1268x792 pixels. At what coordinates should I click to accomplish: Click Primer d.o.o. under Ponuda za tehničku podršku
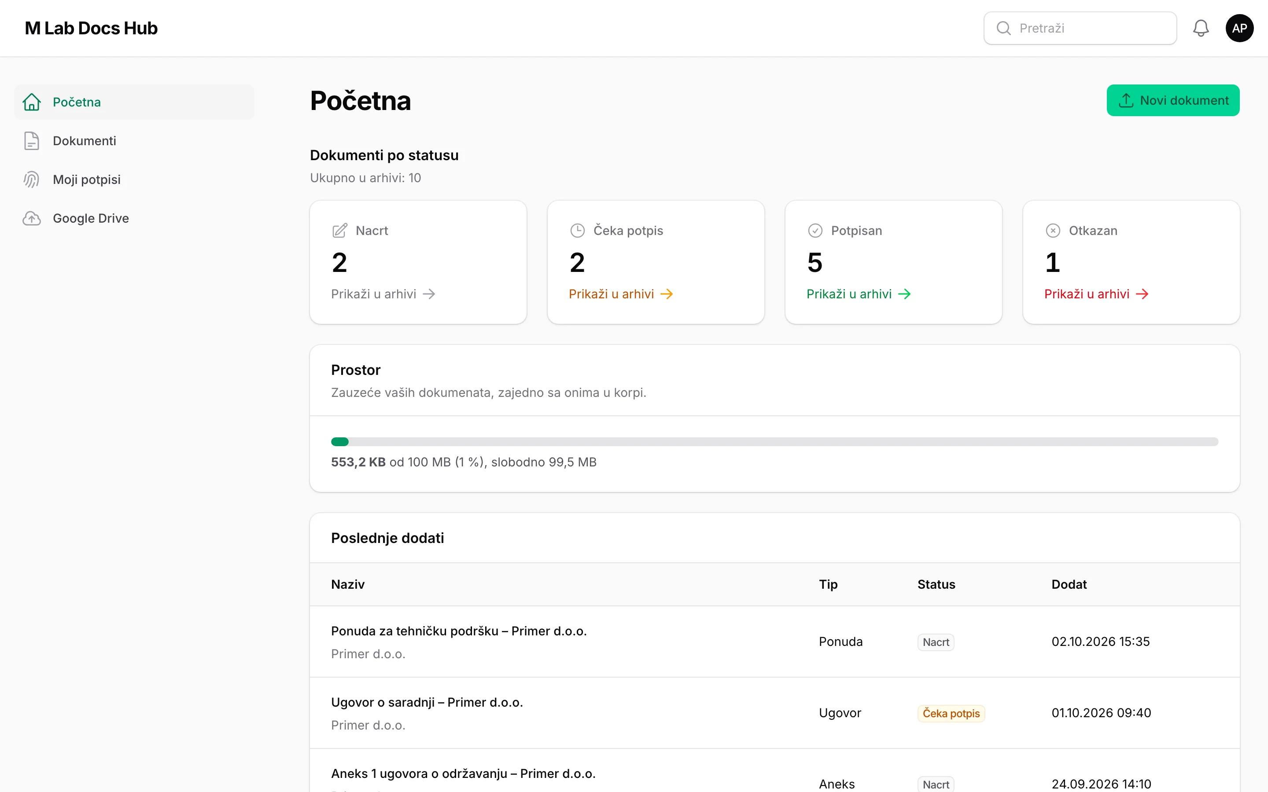pos(368,654)
